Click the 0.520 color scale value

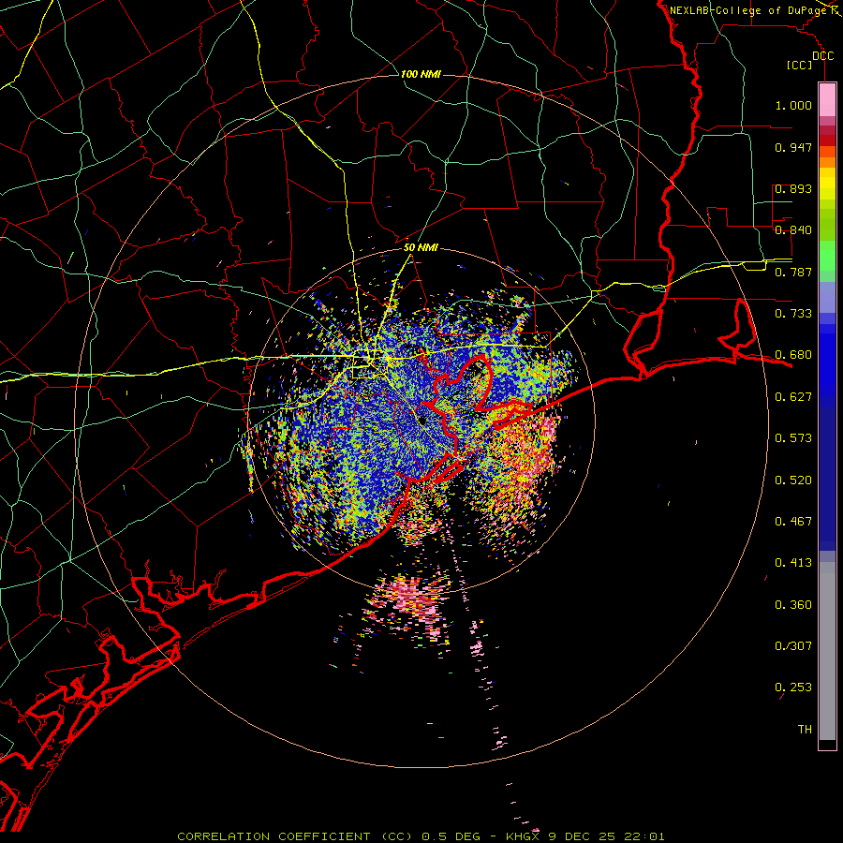click(x=793, y=481)
